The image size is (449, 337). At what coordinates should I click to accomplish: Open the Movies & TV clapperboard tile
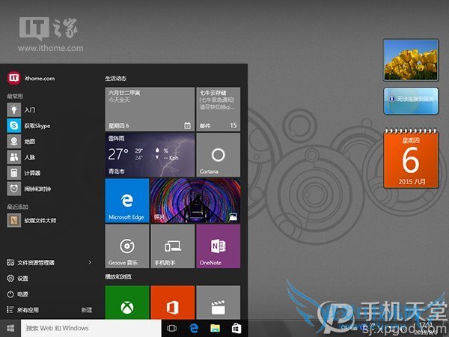click(x=219, y=302)
